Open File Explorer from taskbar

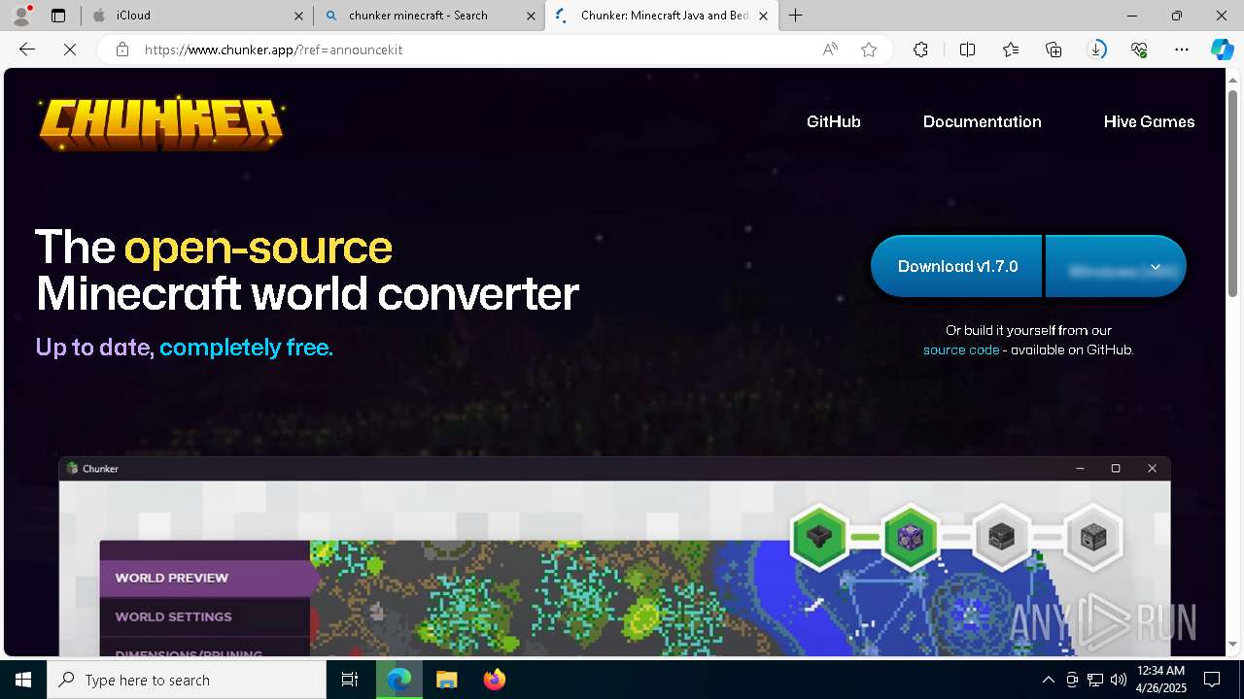[446, 680]
